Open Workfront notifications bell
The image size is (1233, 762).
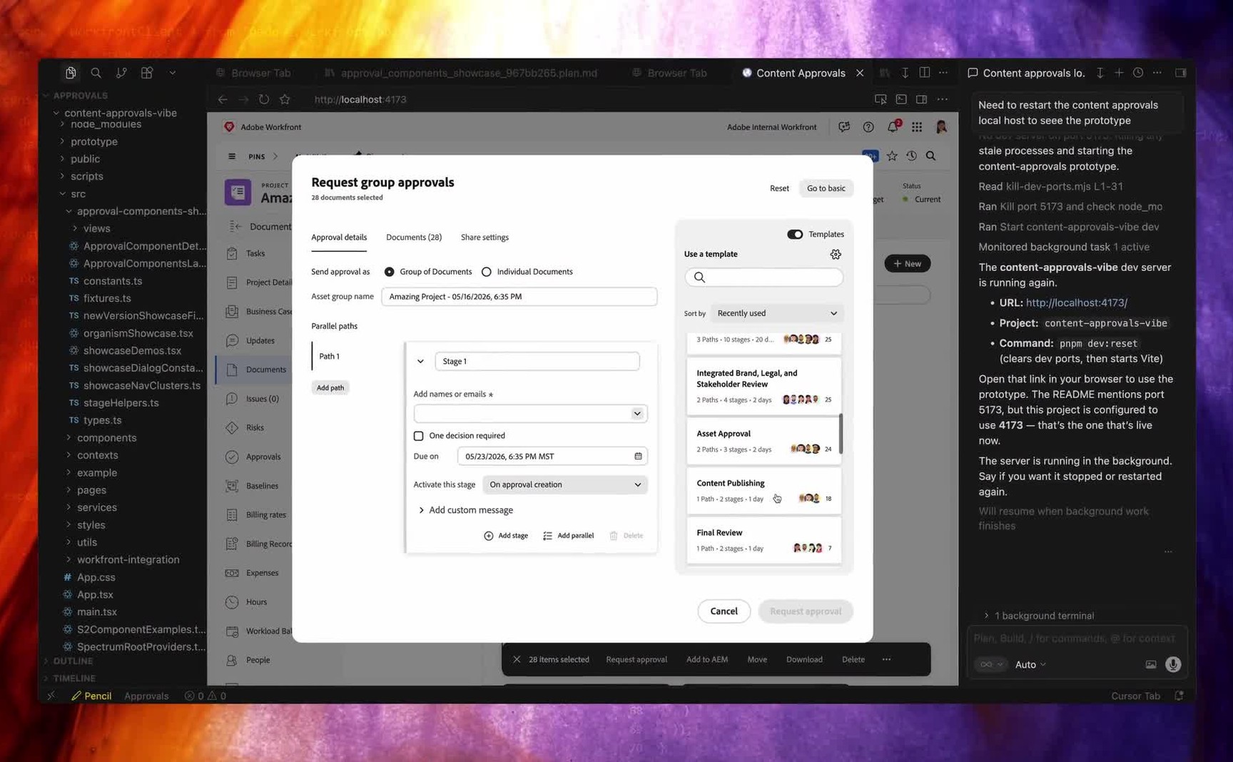coord(893,127)
